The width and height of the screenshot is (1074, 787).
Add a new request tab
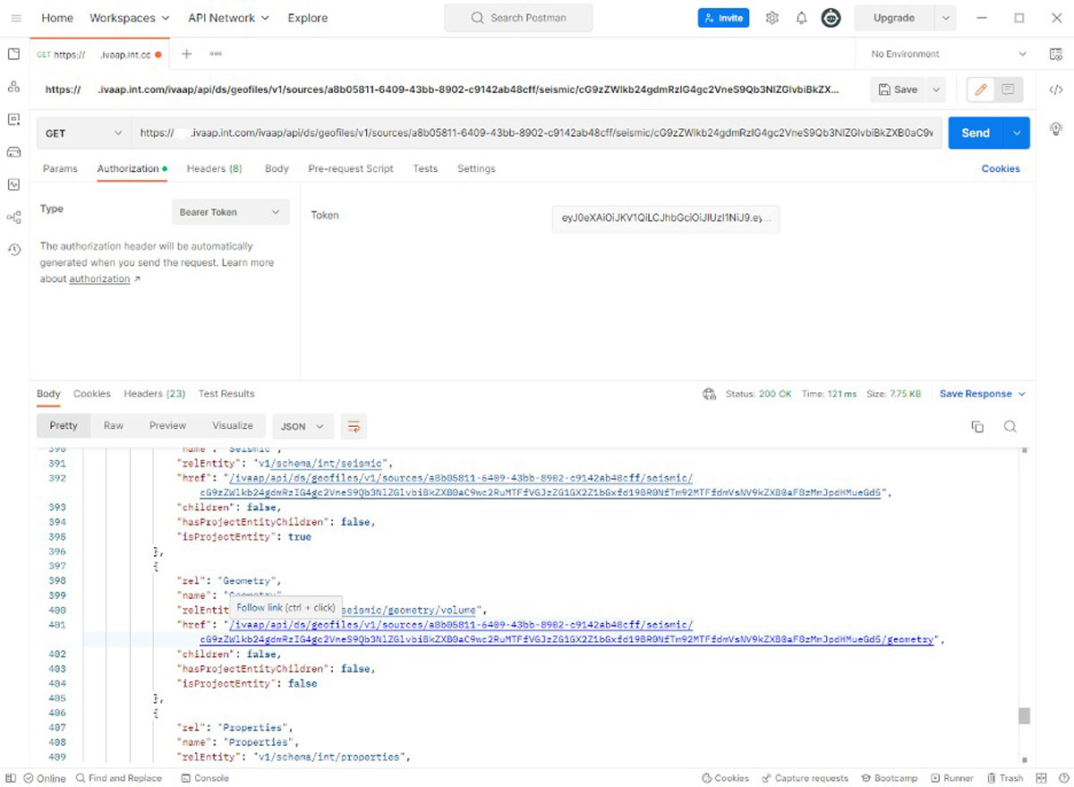[x=186, y=54]
